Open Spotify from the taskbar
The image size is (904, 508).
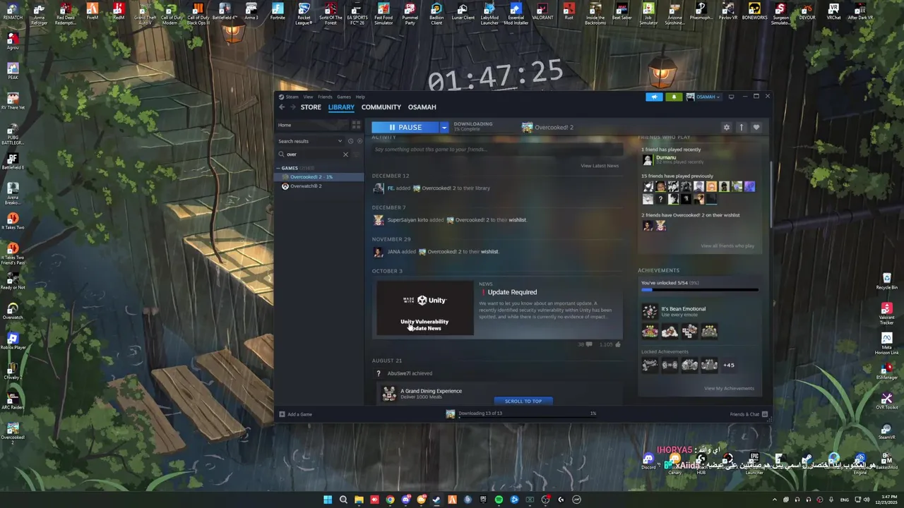[x=499, y=500]
